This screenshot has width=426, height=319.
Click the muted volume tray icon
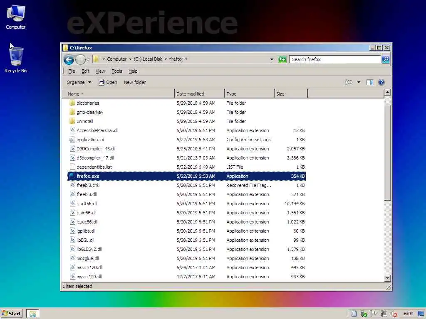click(x=394, y=314)
